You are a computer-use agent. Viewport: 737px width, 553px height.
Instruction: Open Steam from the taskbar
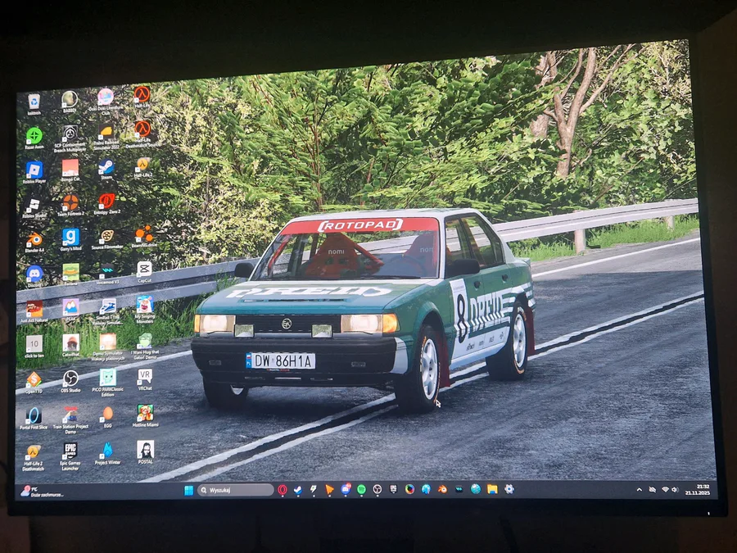298,491
